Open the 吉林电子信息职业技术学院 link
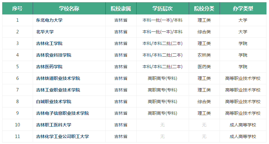 [62, 113]
